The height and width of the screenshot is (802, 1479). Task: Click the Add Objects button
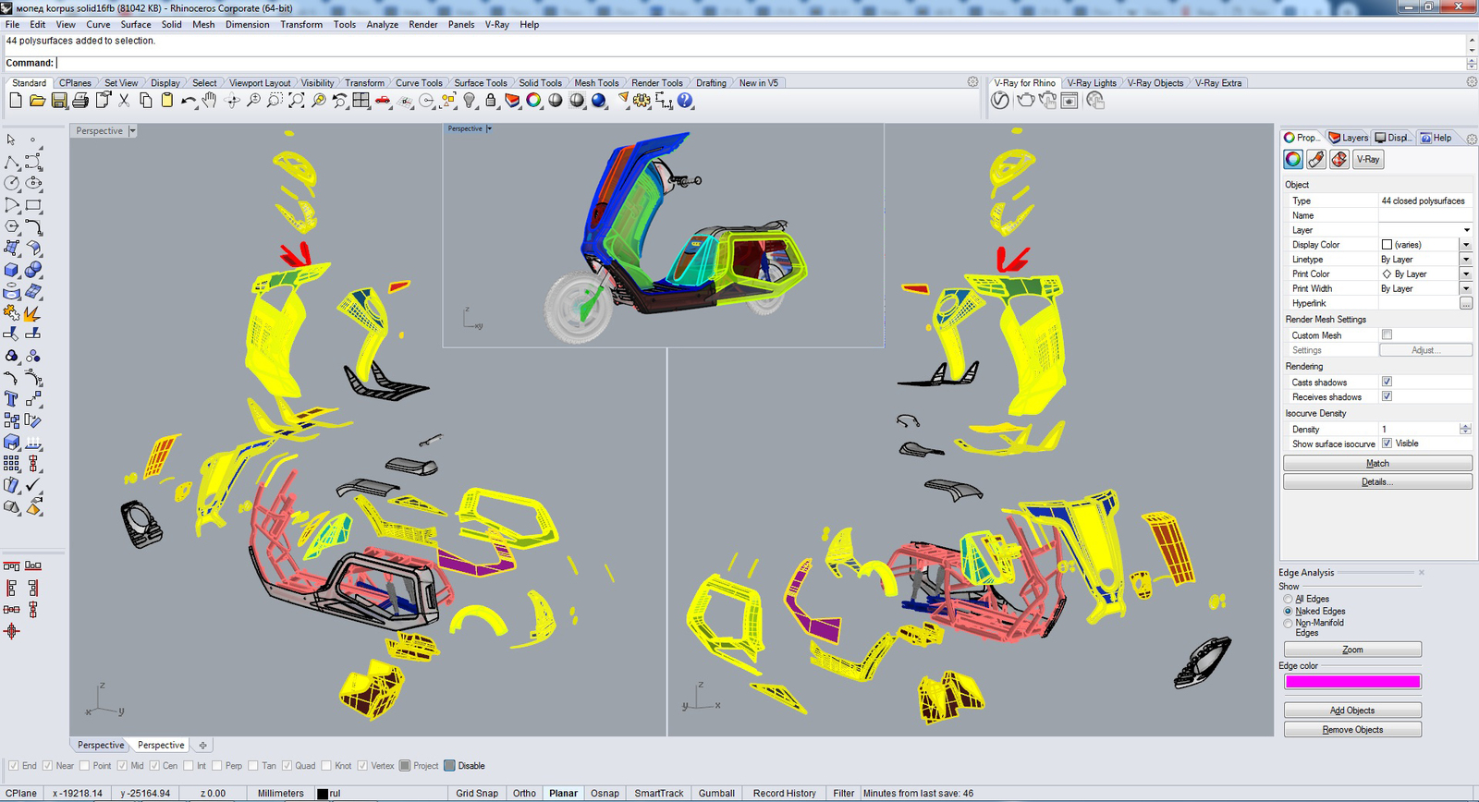point(1352,711)
